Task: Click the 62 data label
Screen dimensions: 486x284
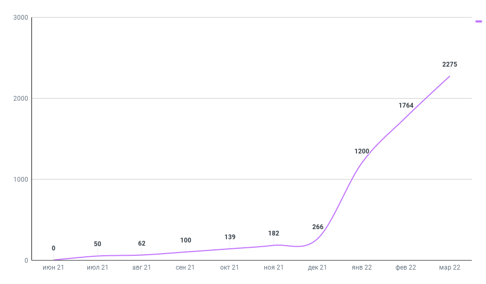Action: tap(142, 244)
